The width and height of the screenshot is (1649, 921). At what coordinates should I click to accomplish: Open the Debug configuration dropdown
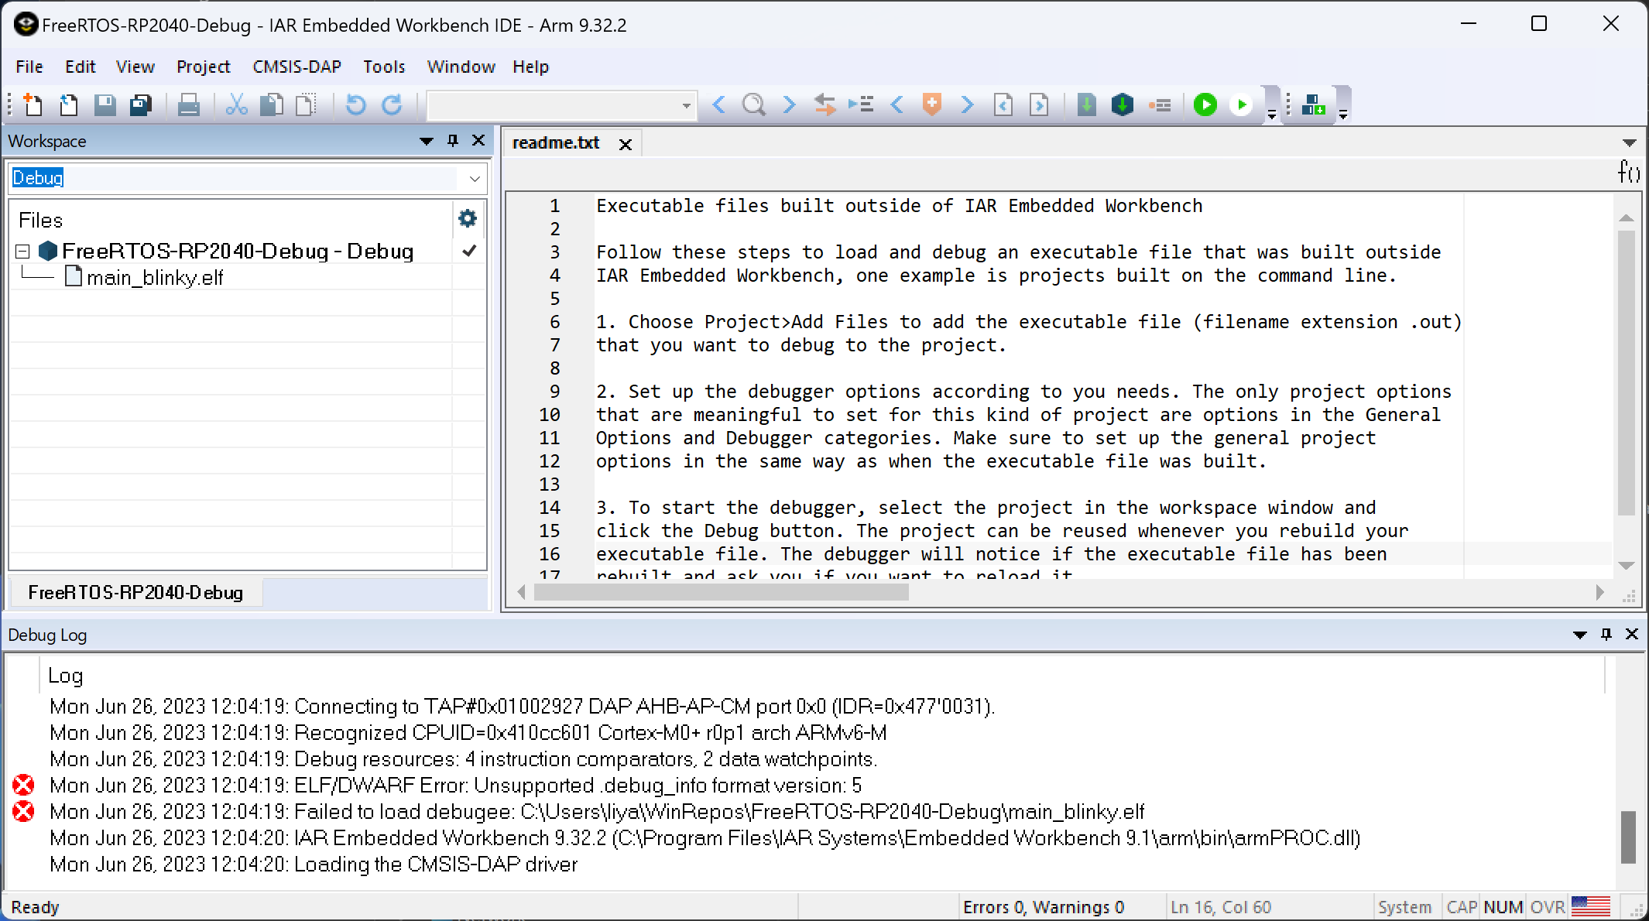(x=473, y=178)
